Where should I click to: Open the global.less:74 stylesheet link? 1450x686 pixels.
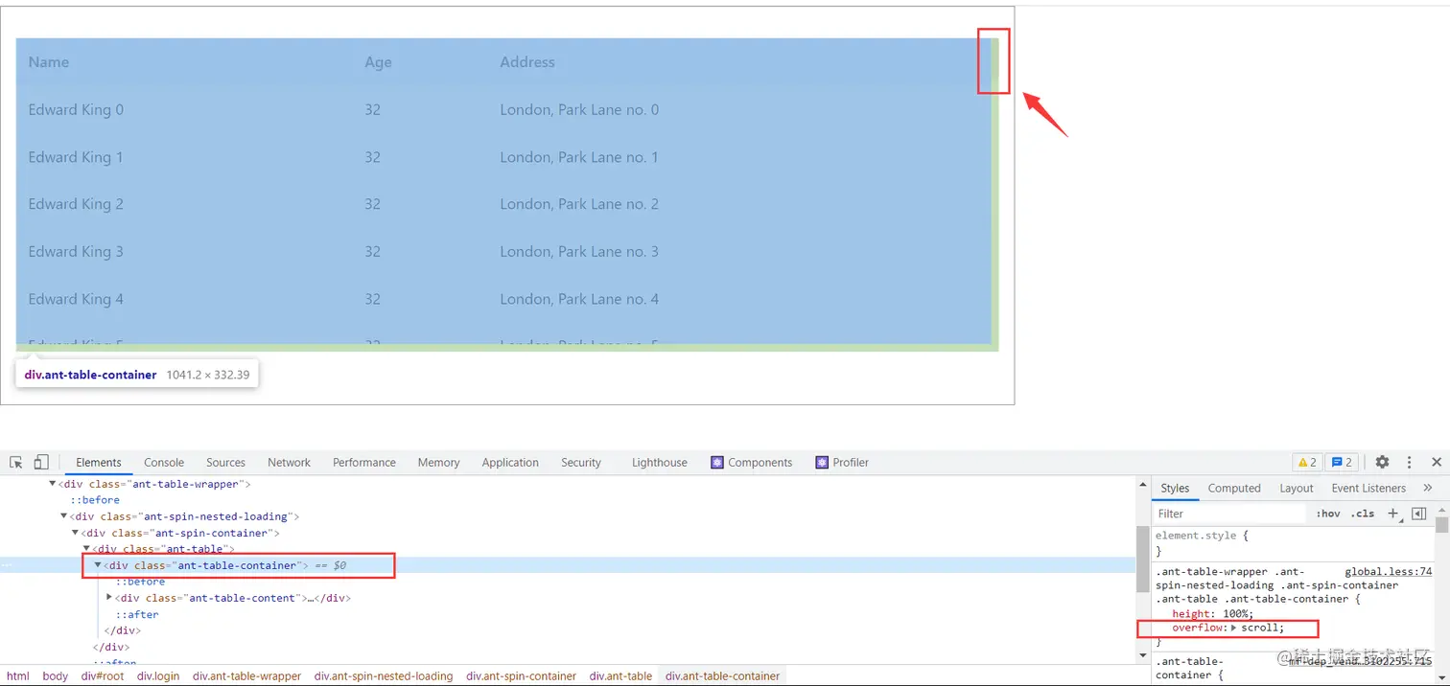tap(1388, 571)
